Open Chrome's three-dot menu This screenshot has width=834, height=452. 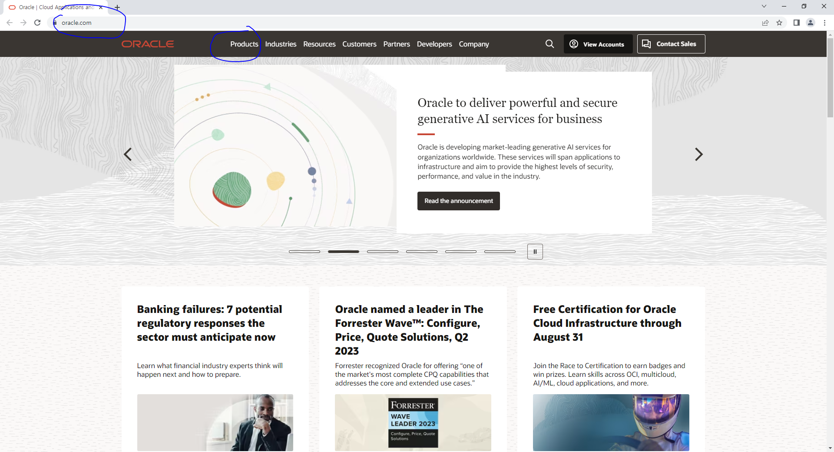point(824,23)
